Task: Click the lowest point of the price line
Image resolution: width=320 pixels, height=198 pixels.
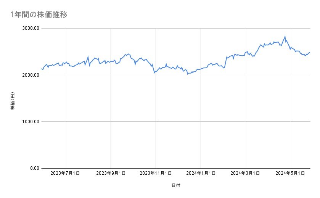Action: click(187, 74)
